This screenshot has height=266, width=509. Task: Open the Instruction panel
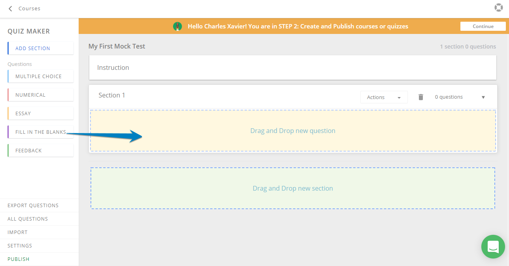292,67
